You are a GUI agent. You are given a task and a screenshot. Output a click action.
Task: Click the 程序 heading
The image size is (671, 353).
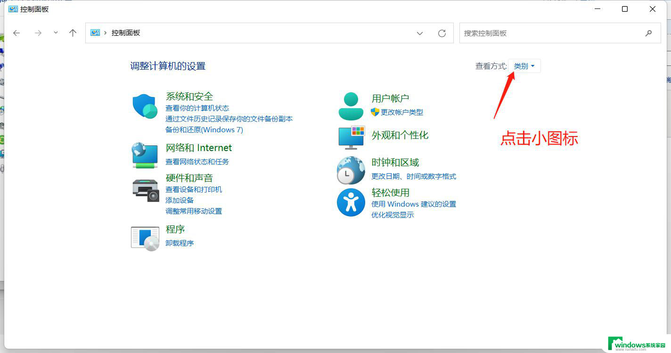click(175, 229)
